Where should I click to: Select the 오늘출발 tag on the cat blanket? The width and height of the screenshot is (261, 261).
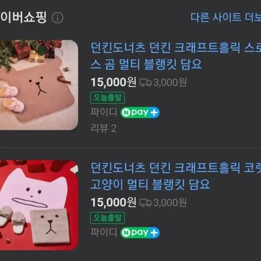(x=107, y=218)
